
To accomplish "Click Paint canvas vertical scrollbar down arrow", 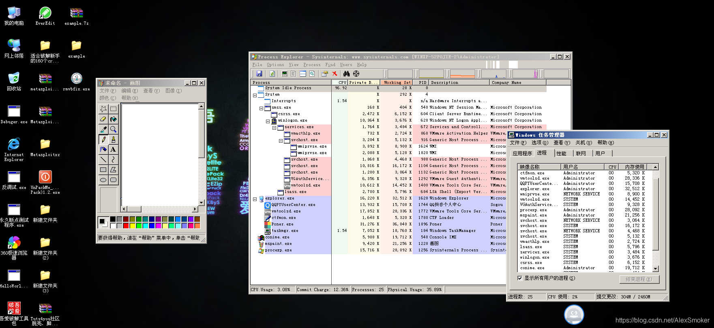I will coord(201,202).
